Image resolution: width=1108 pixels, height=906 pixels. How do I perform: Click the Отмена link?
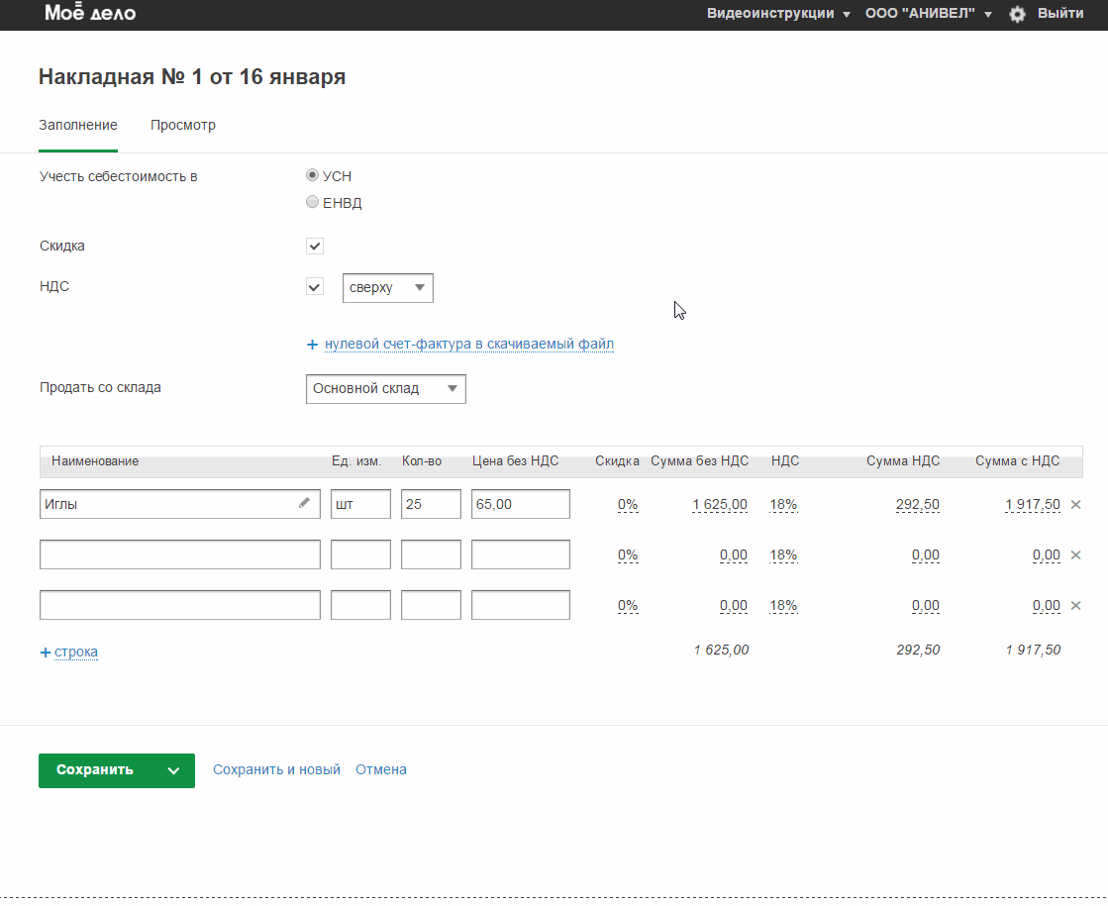[381, 769]
